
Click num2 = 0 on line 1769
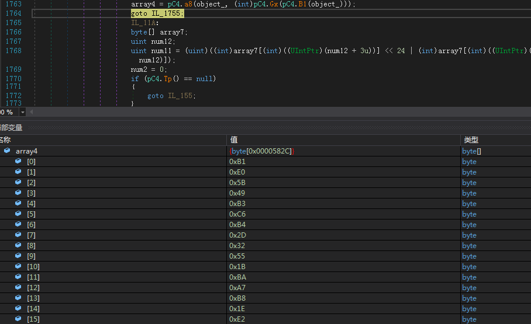tap(149, 69)
